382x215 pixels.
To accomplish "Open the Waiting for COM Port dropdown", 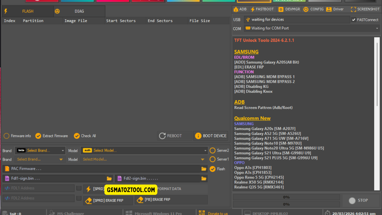I will point(310,28).
